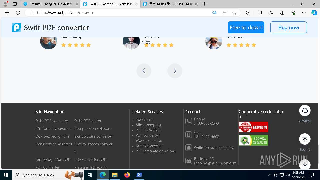Show previous testimonial with left arrow
This screenshot has width=320, height=180.
(x=144, y=71)
